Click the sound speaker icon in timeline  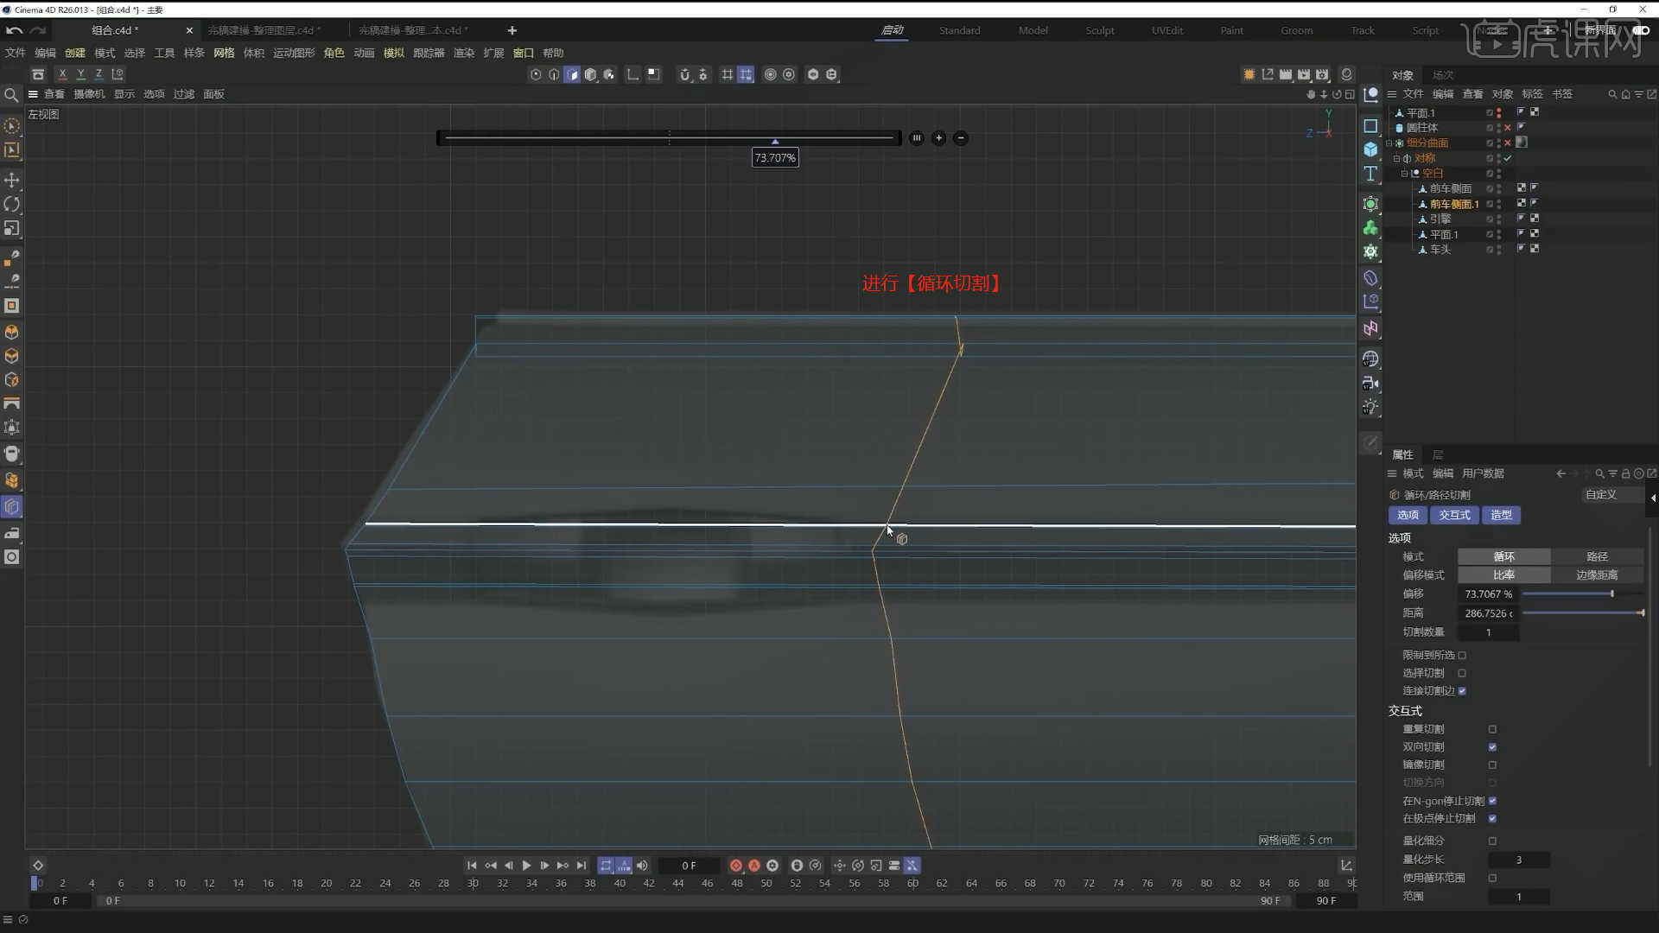click(642, 865)
